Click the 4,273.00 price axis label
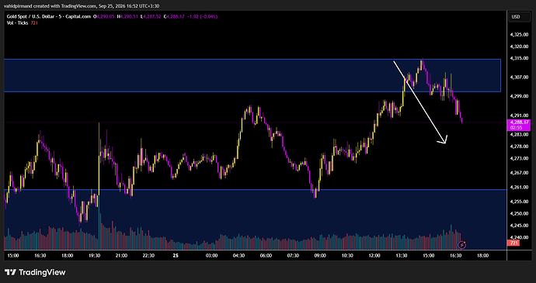This screenshot has height=283, width=536. (x=519, y=158)
